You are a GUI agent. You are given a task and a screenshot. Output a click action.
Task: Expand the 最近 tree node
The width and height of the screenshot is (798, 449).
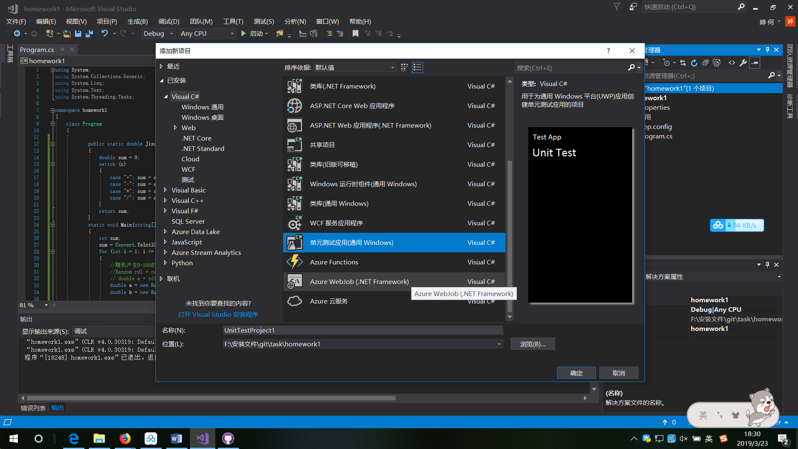tap(161, 66)
